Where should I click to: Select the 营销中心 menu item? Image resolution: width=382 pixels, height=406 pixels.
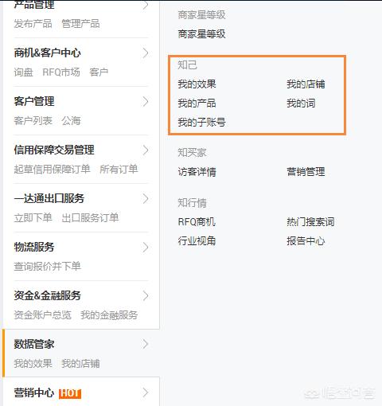pos(81,392)
